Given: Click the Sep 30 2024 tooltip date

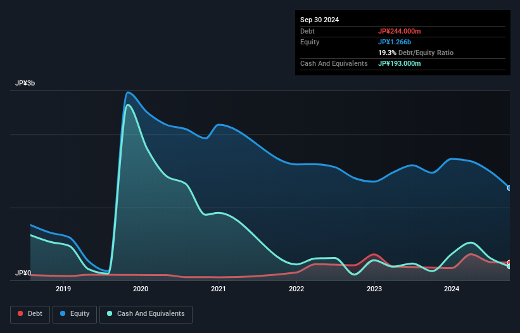Looking at the screenshot, I should click(319, 20).
